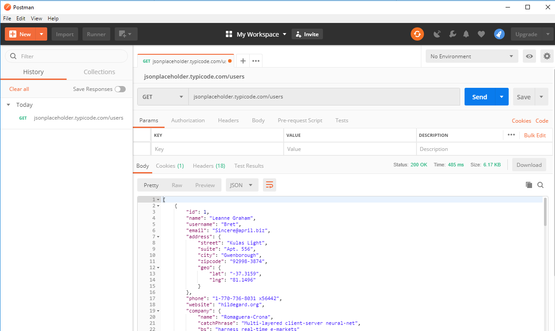Expand the No Environment dropdown
Screen dimensions: 555x331
[472, 56]
